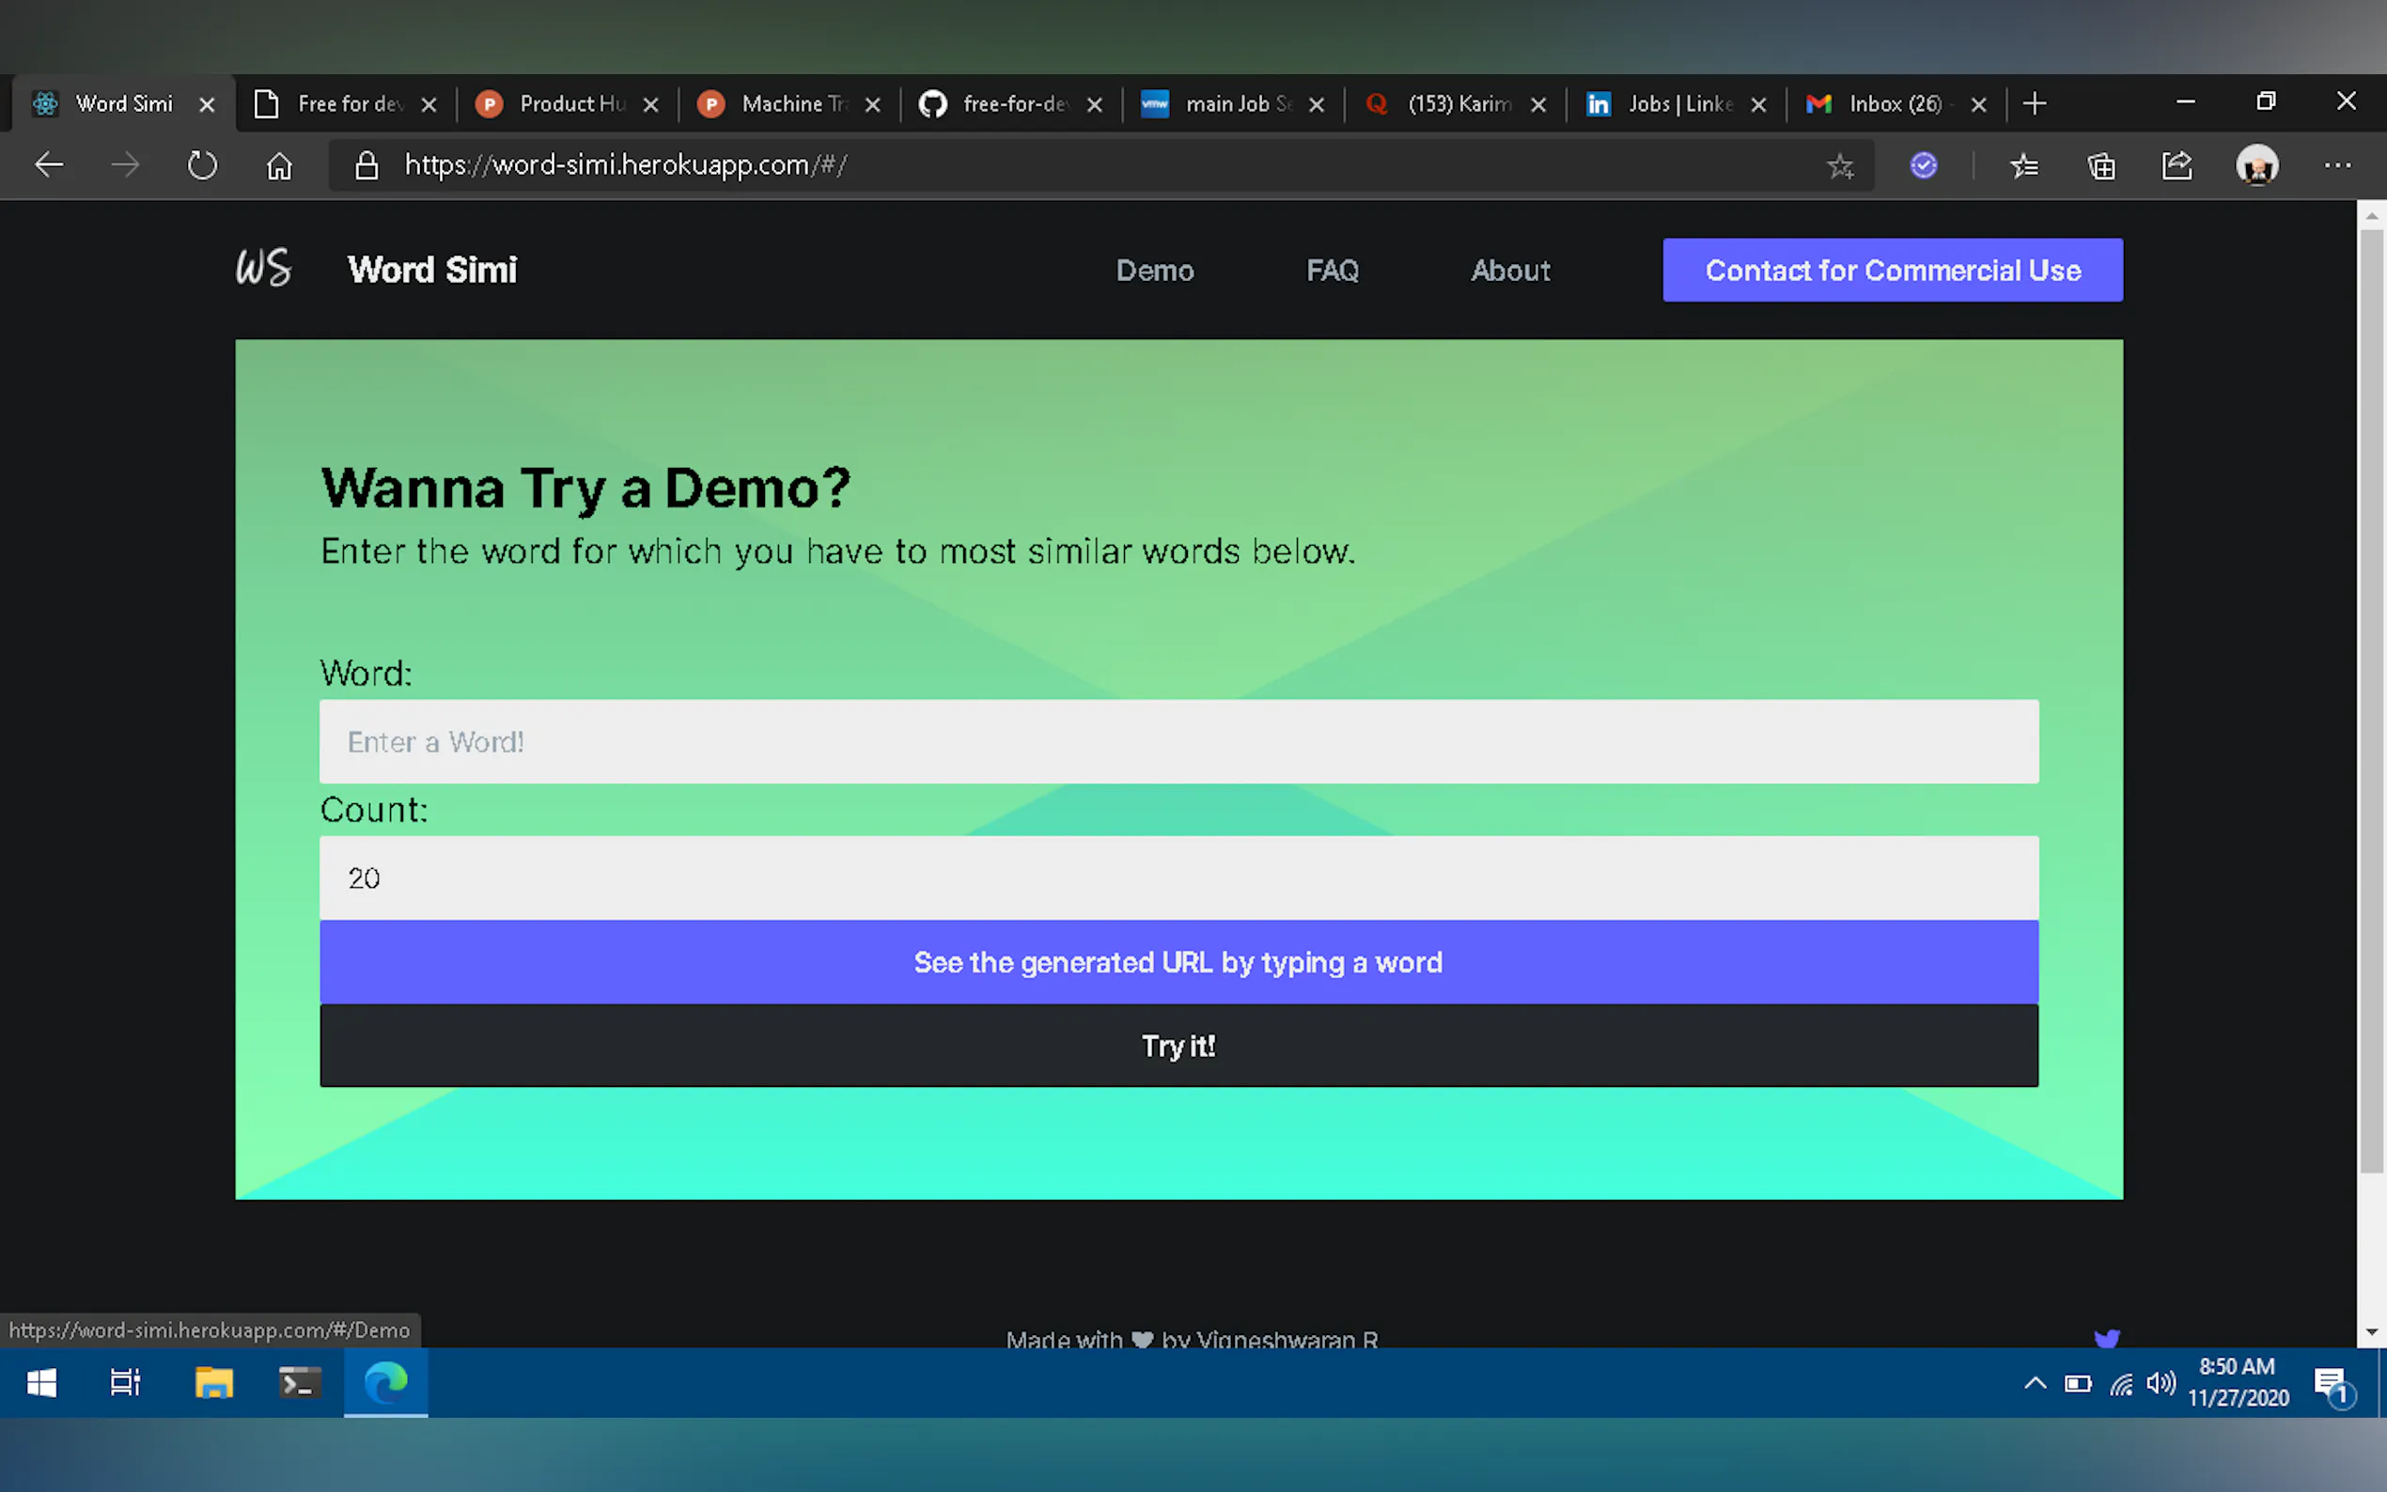The height and width of the screenshot is (1492, 2387).
Task: Click Contact for Commercial Use button
Action: tap(1892, 271)
